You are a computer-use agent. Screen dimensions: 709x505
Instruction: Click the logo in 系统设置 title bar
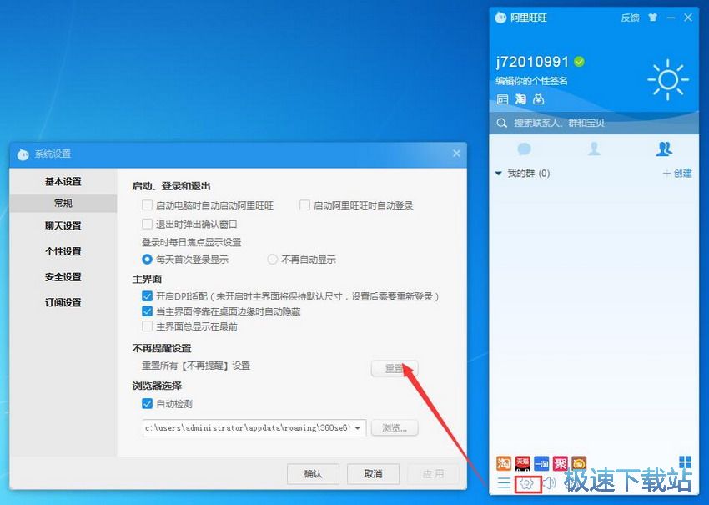pyautogui.click(x=23, y=154)
